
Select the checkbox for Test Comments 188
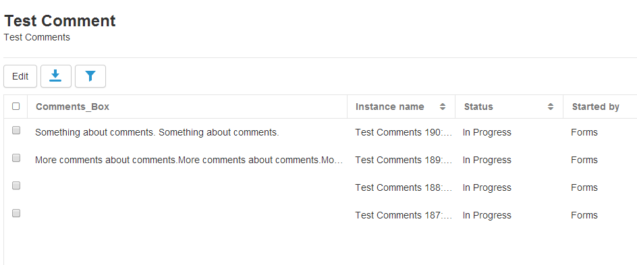tap(16, 185)
